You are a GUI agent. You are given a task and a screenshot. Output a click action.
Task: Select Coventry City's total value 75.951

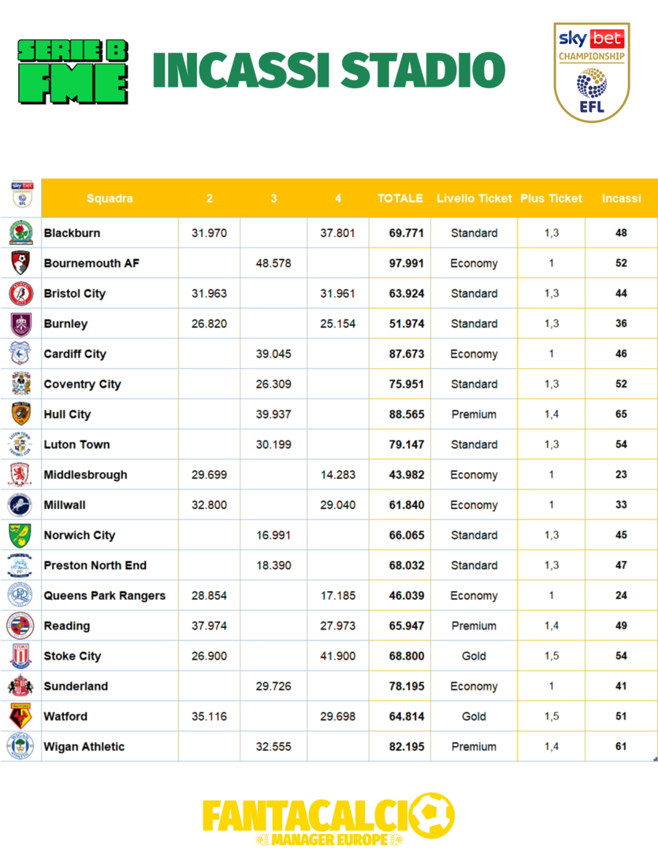click(406, 385)
